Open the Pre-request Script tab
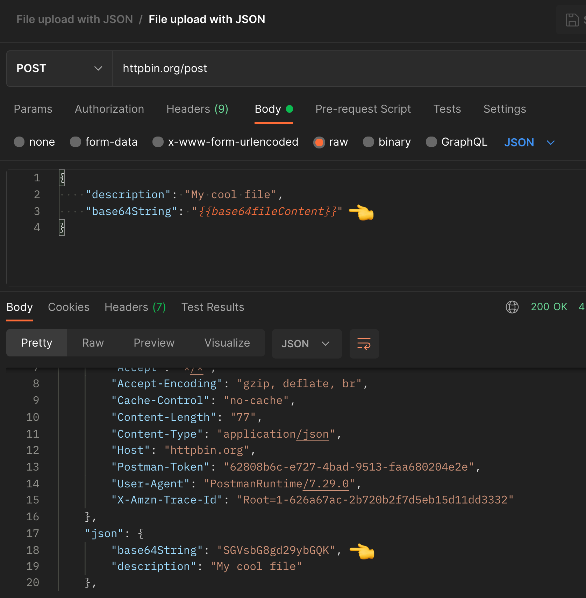 tap(363, 109)
